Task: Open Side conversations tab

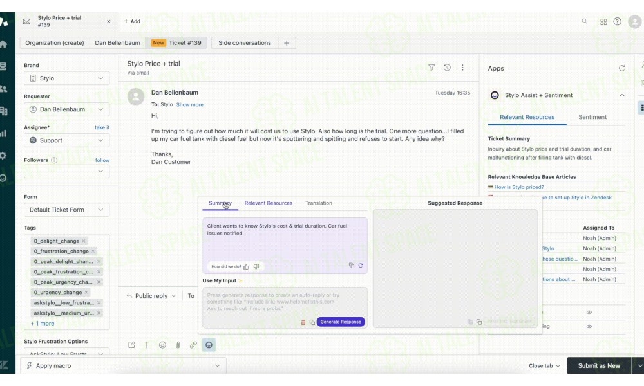Action: click(245, 43)
